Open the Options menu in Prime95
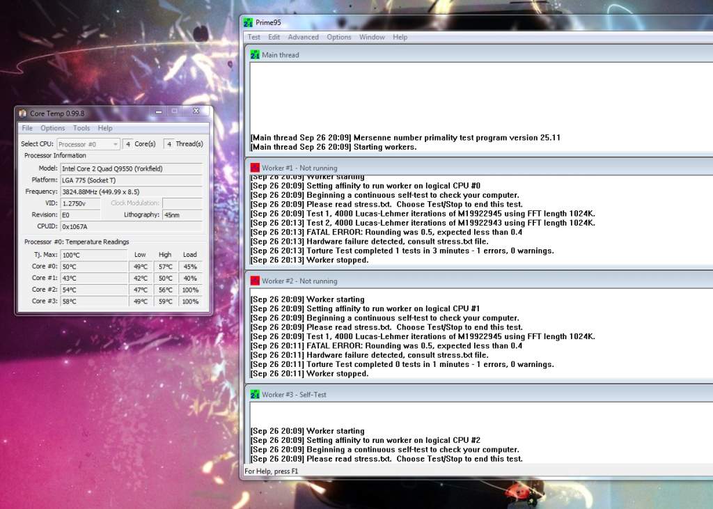This screenshot has width=713, height=509. 339,38
